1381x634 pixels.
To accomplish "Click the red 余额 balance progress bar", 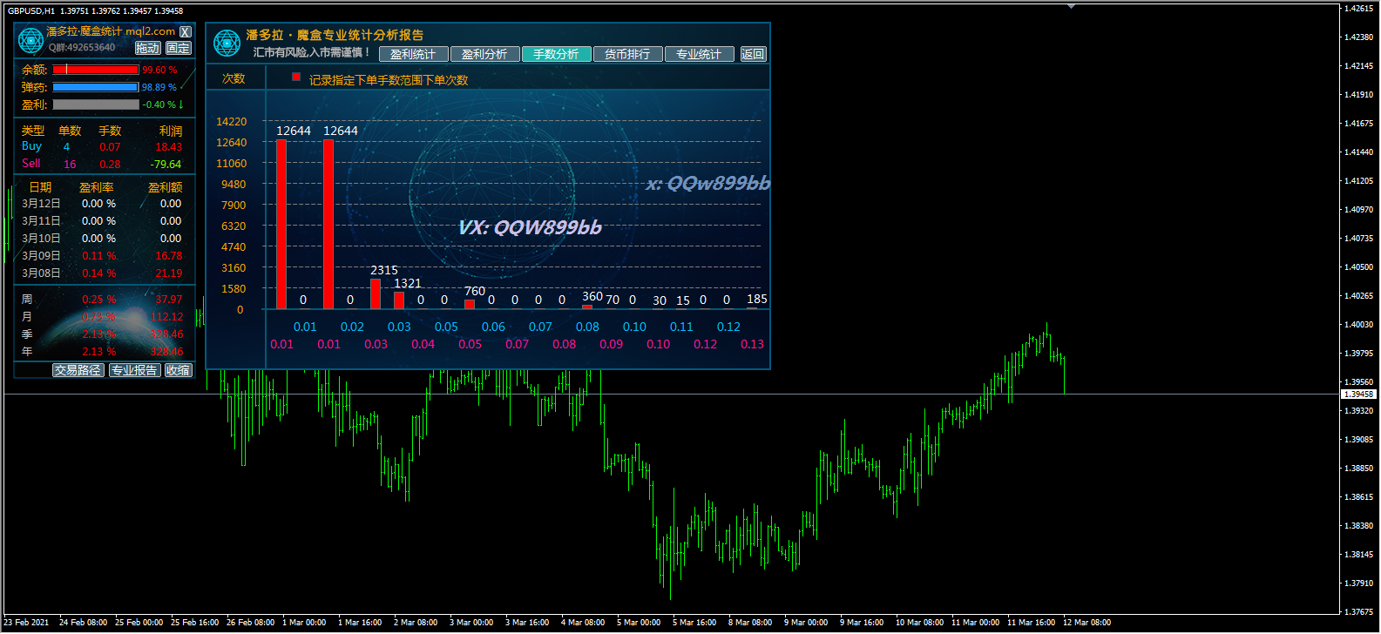I will (x=96, y=70).
